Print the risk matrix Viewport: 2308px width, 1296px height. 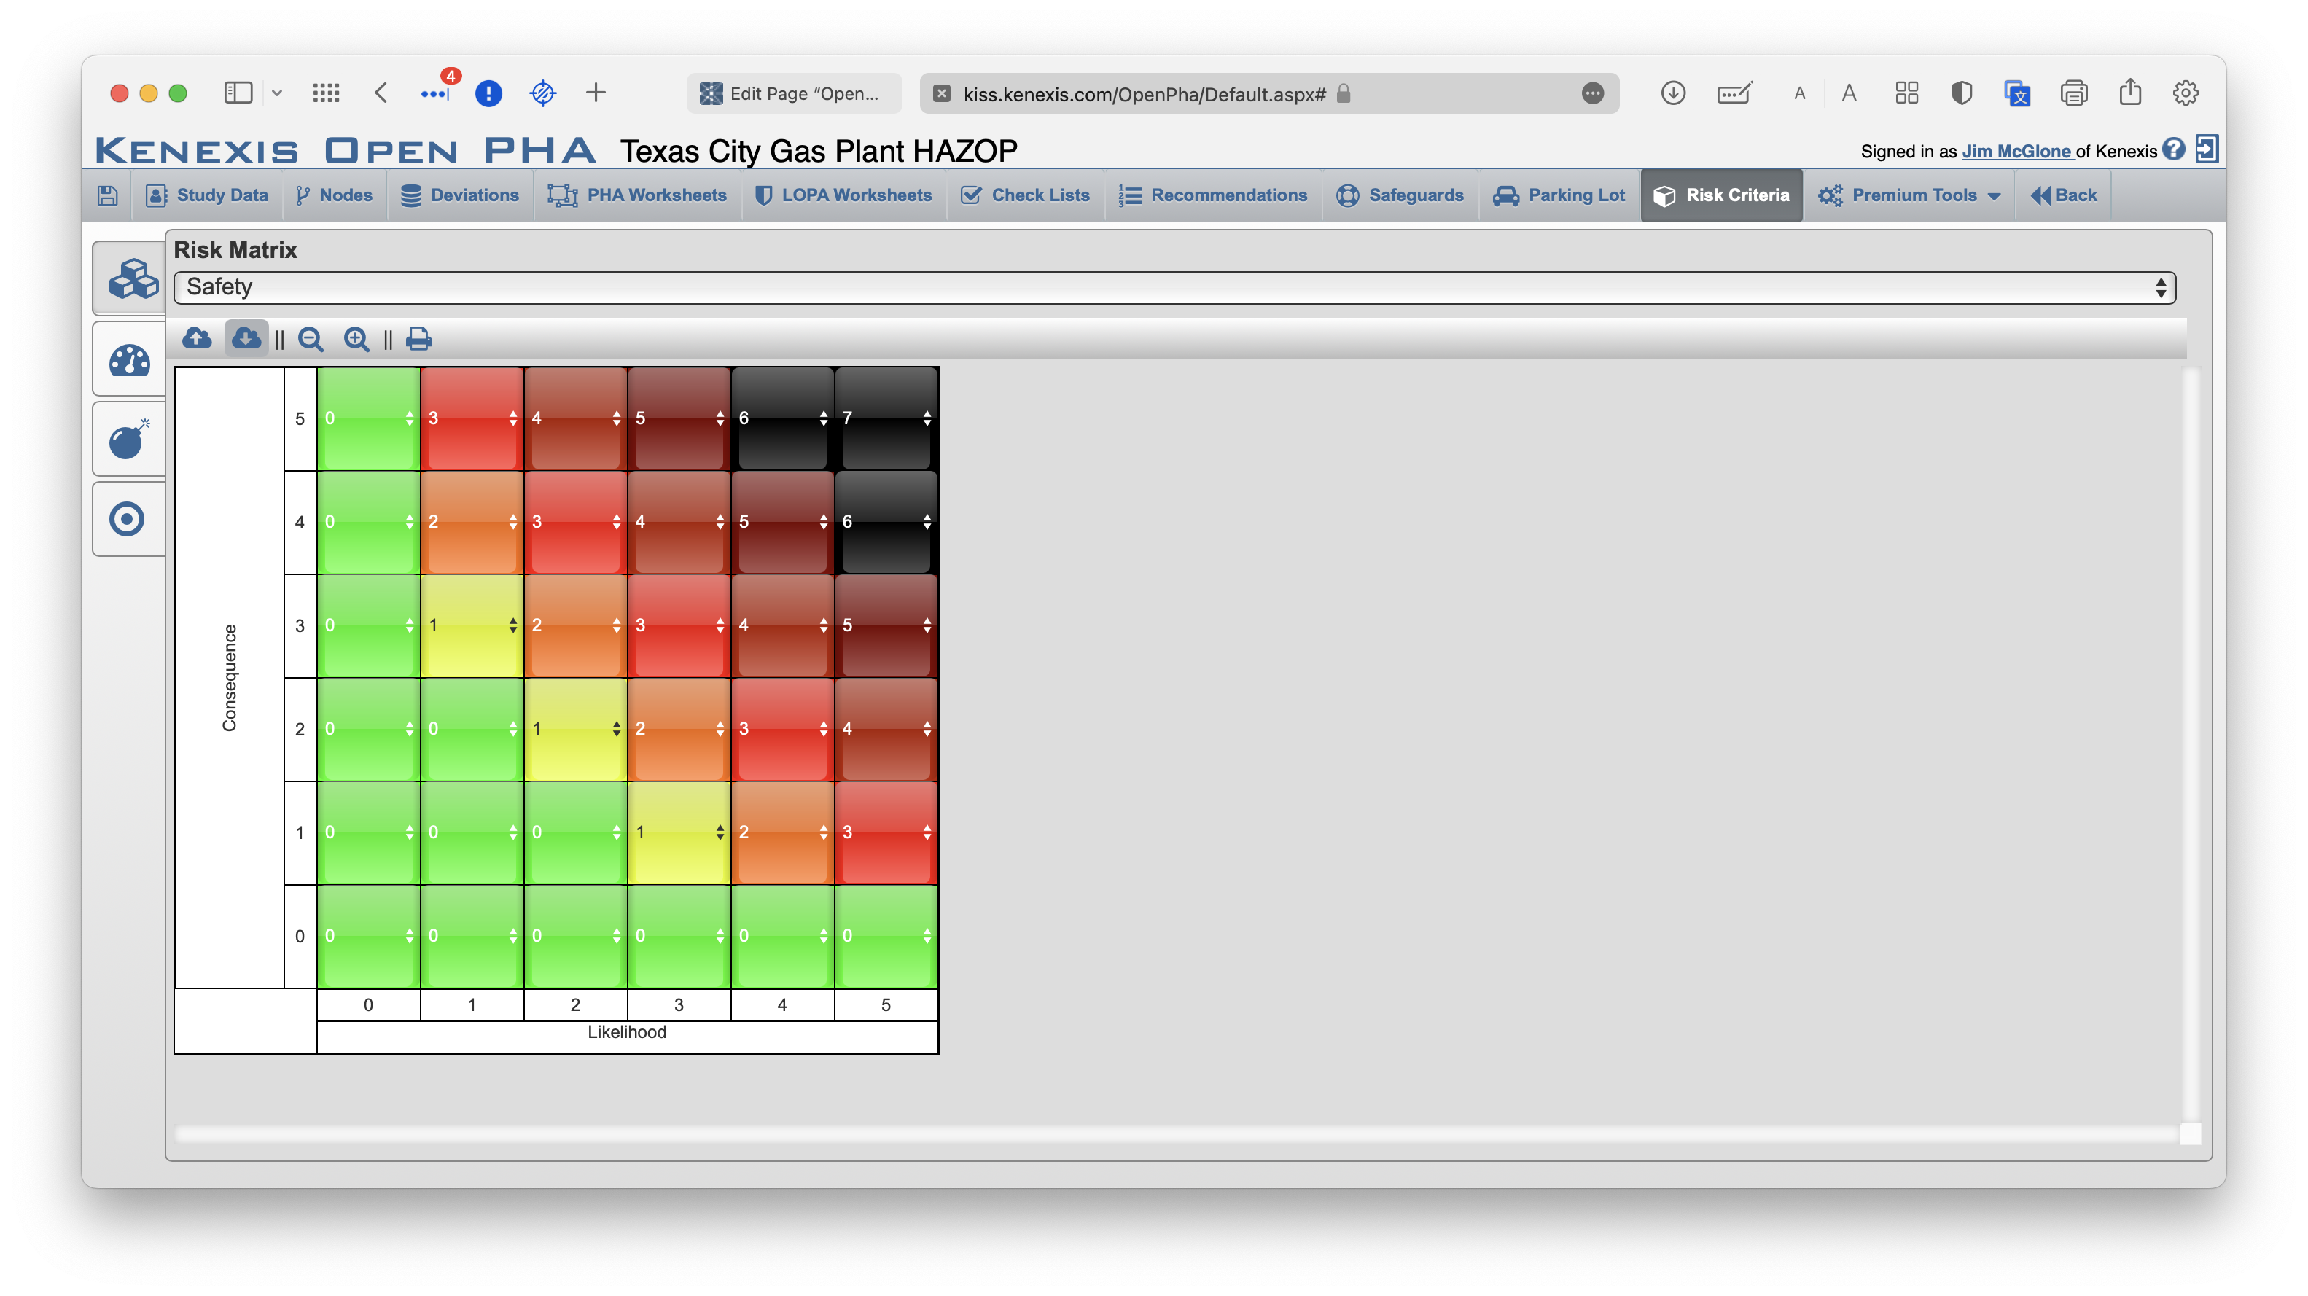[x=418, y=340]
